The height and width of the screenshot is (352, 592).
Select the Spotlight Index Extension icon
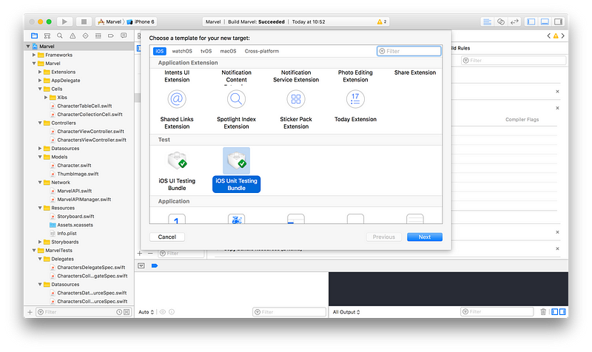(236, 99)
